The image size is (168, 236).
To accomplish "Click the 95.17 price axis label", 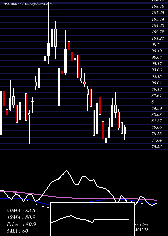I will 157,64.
